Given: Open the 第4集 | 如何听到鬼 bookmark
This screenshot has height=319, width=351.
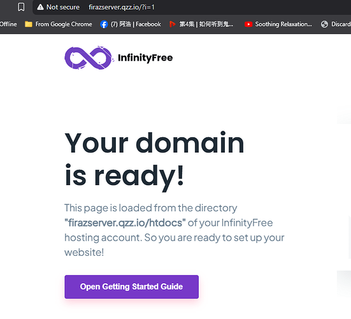Looking at the screenshot, I should coord(206,24).
